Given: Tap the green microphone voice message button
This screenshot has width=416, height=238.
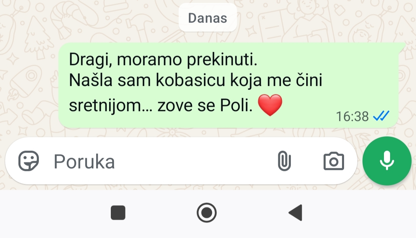Looking at the screenshot, I should point(387,161).
